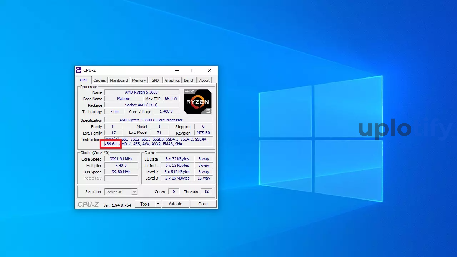Click the Cores value 6
457x257 pixels.
coord(174,192)
